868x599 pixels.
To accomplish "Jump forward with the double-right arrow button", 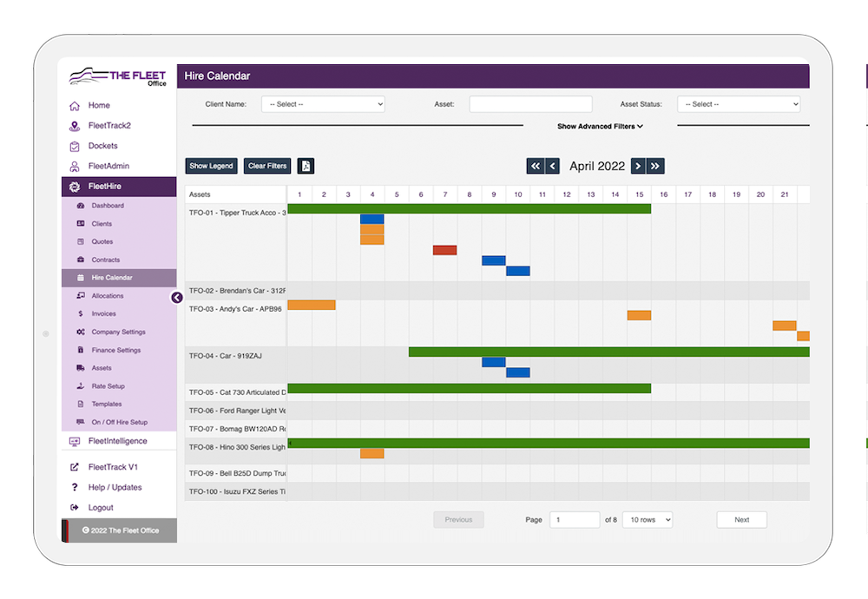I will coord(654,166).
